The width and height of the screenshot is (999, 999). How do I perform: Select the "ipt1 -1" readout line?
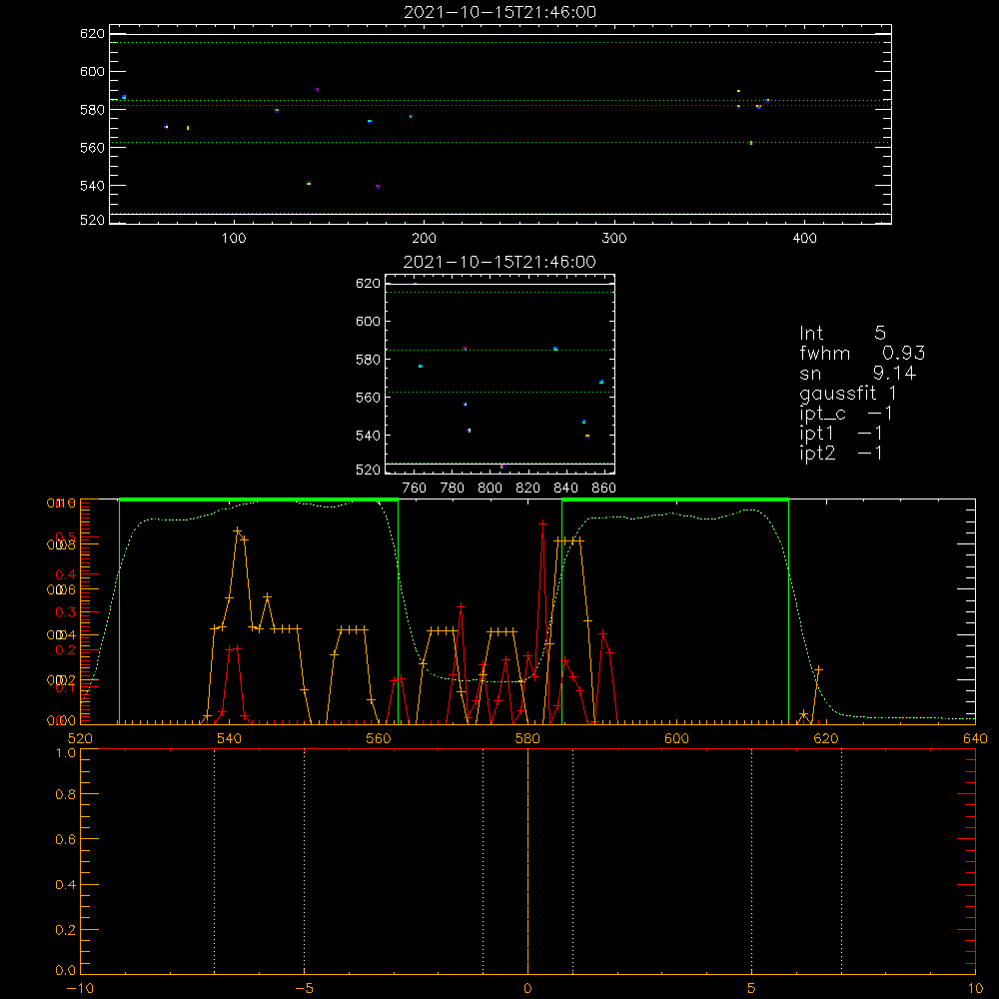pos(841,434)
